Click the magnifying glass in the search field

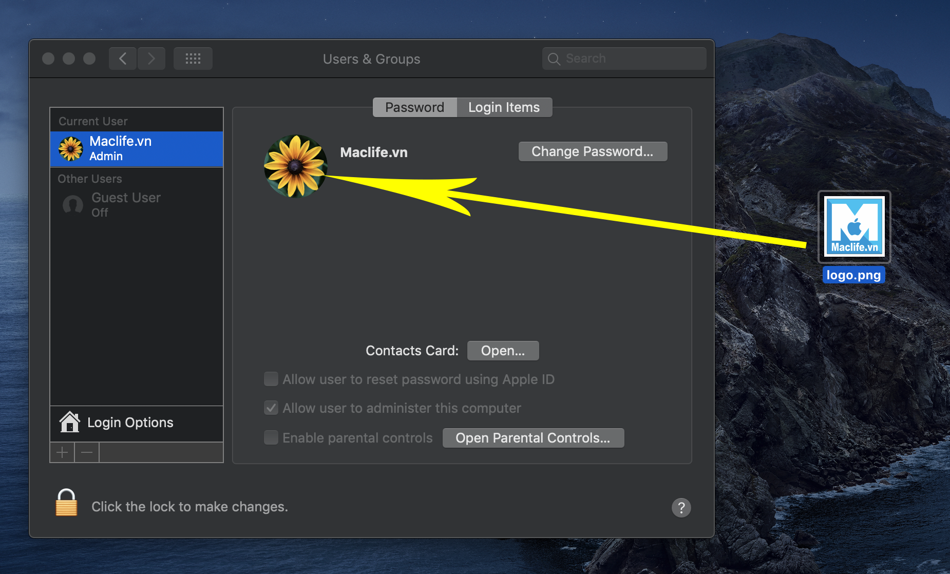pyautogui.click(x=554, y=59)
